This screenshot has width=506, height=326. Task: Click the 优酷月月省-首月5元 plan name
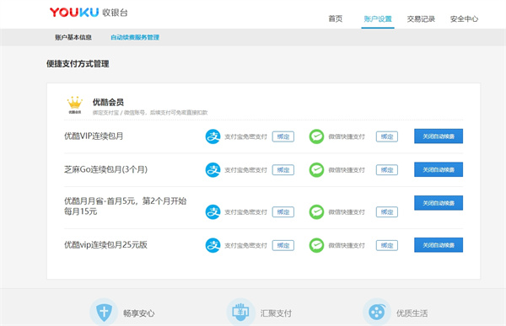pyautogui.click(x=125, y=206)
